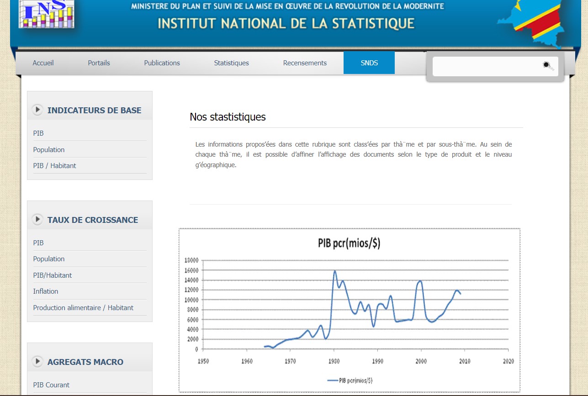Open the Inflation growth rate link
588x396 pixels.
pos(46,291)
